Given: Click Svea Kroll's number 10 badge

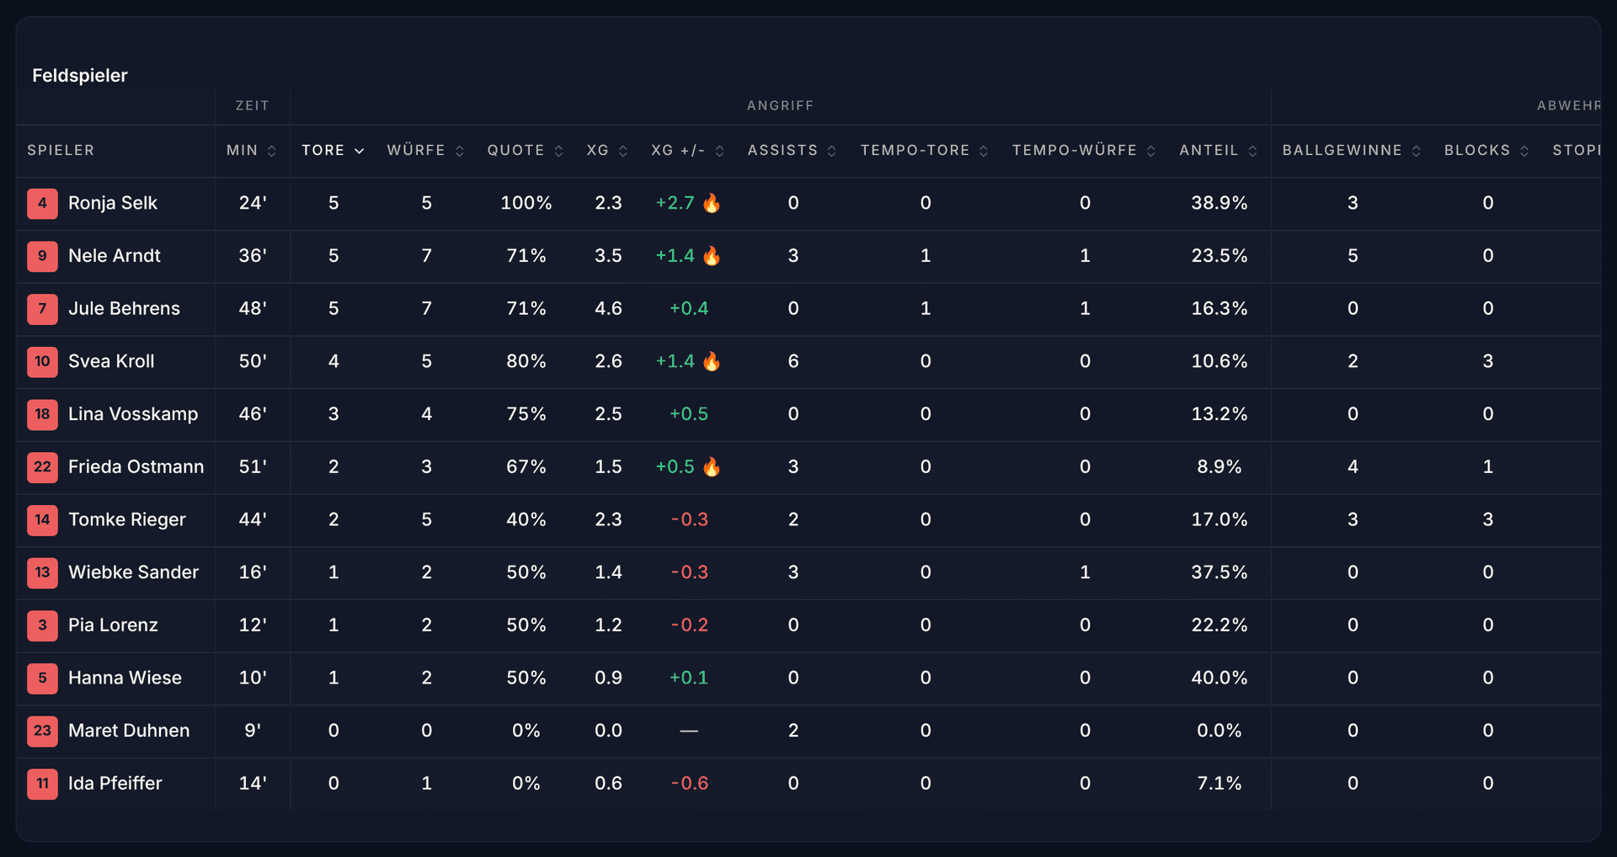Looking at the screenshot, I should pos(42,361).
